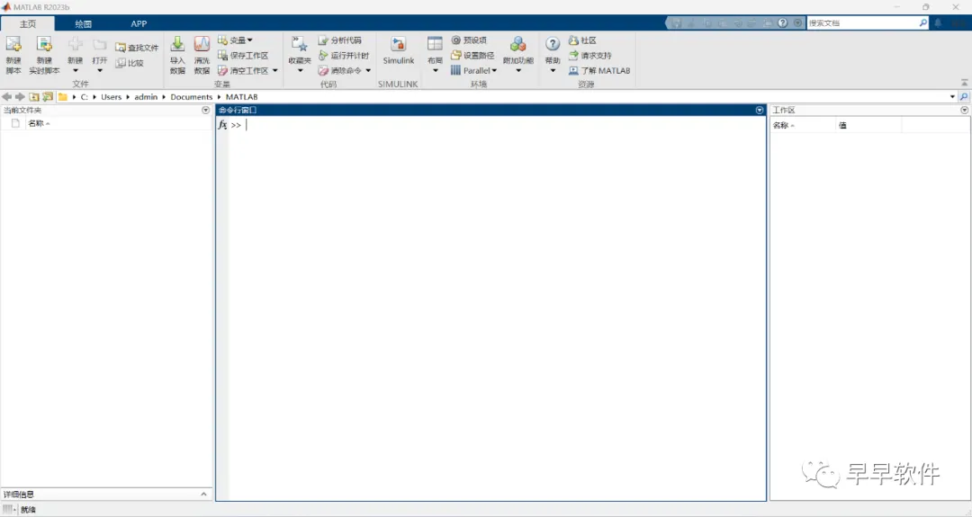Viewport: 972px width, 517px height.
Task: Sort current folder by 名称 column
Action: point(39,123)
